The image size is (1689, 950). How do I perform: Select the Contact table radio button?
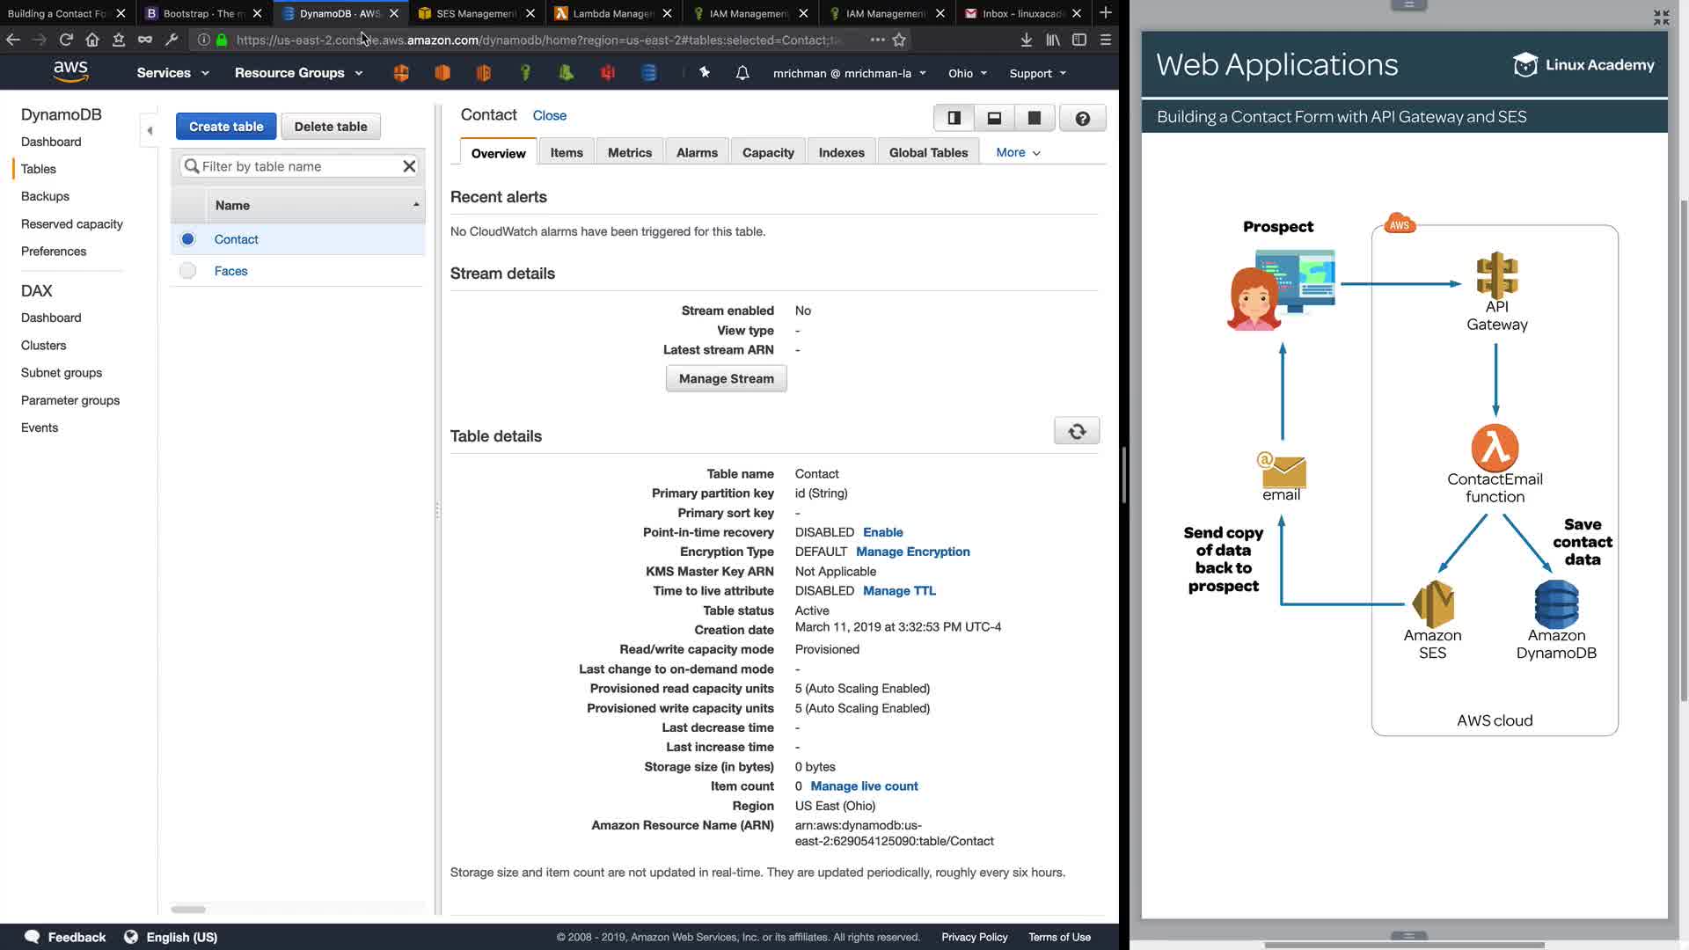tap(187, 239)
